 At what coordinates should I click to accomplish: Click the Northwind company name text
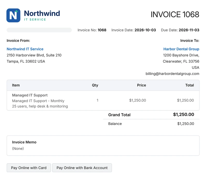coord(42,13)
